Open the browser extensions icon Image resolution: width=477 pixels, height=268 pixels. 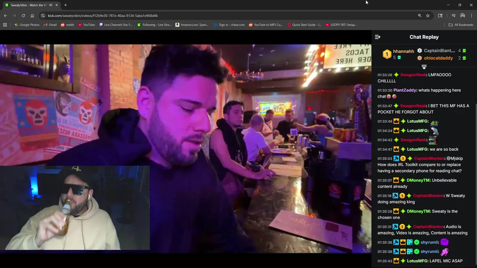click(x=440, y=16)
